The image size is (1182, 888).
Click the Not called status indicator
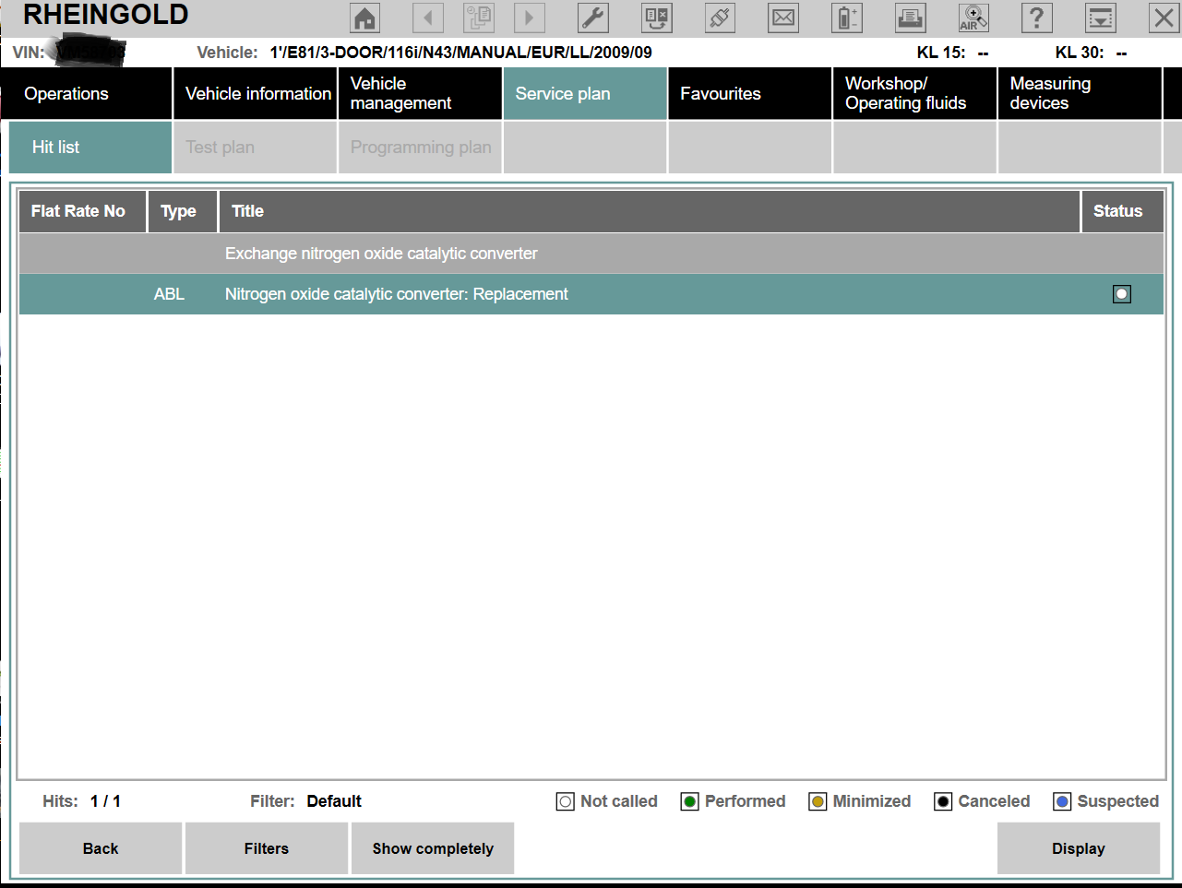[566, 801]
